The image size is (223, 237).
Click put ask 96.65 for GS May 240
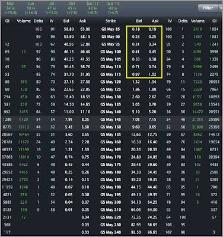coord(152,232)
